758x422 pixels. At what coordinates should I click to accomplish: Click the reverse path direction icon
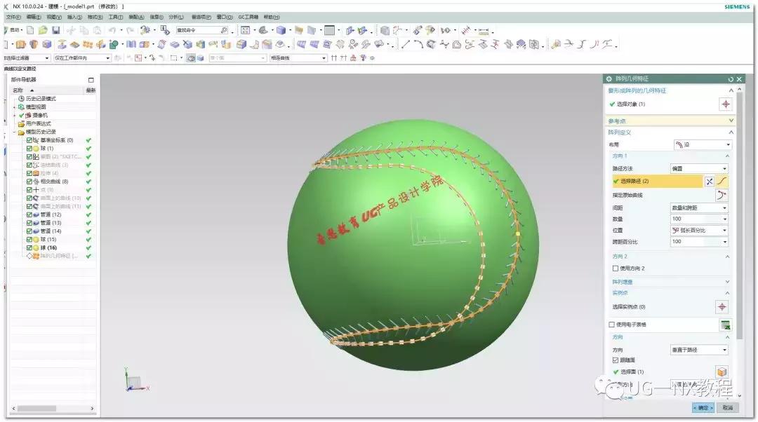pos(709,182)
